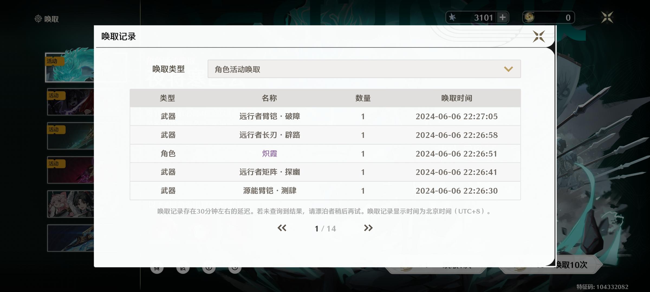Image resolution: width=650 pixels, height=292 pixels.
Task: Click the 数量 column header
Action: coord(363,98)
